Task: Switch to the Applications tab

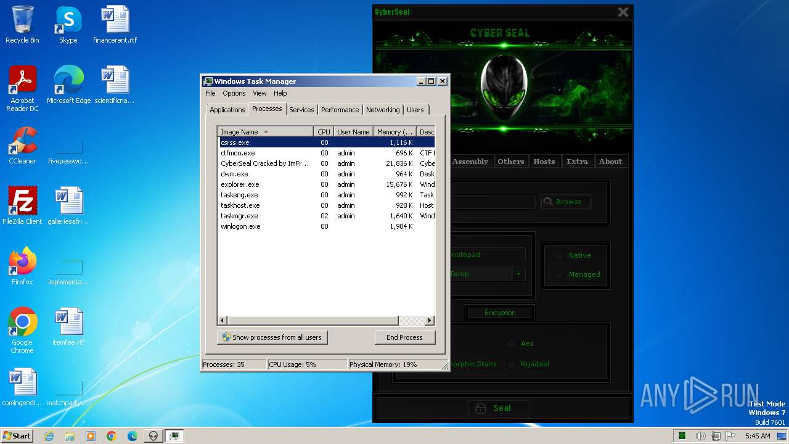Action: [227, 110]
